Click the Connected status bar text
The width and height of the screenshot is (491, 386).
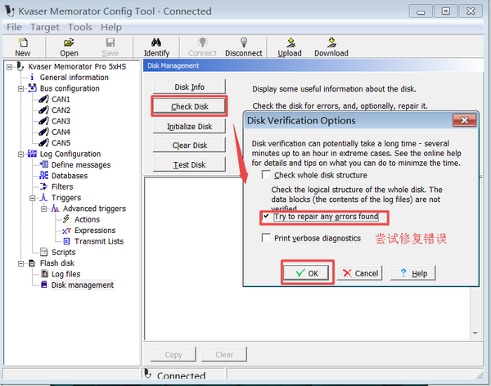(181, 375)
